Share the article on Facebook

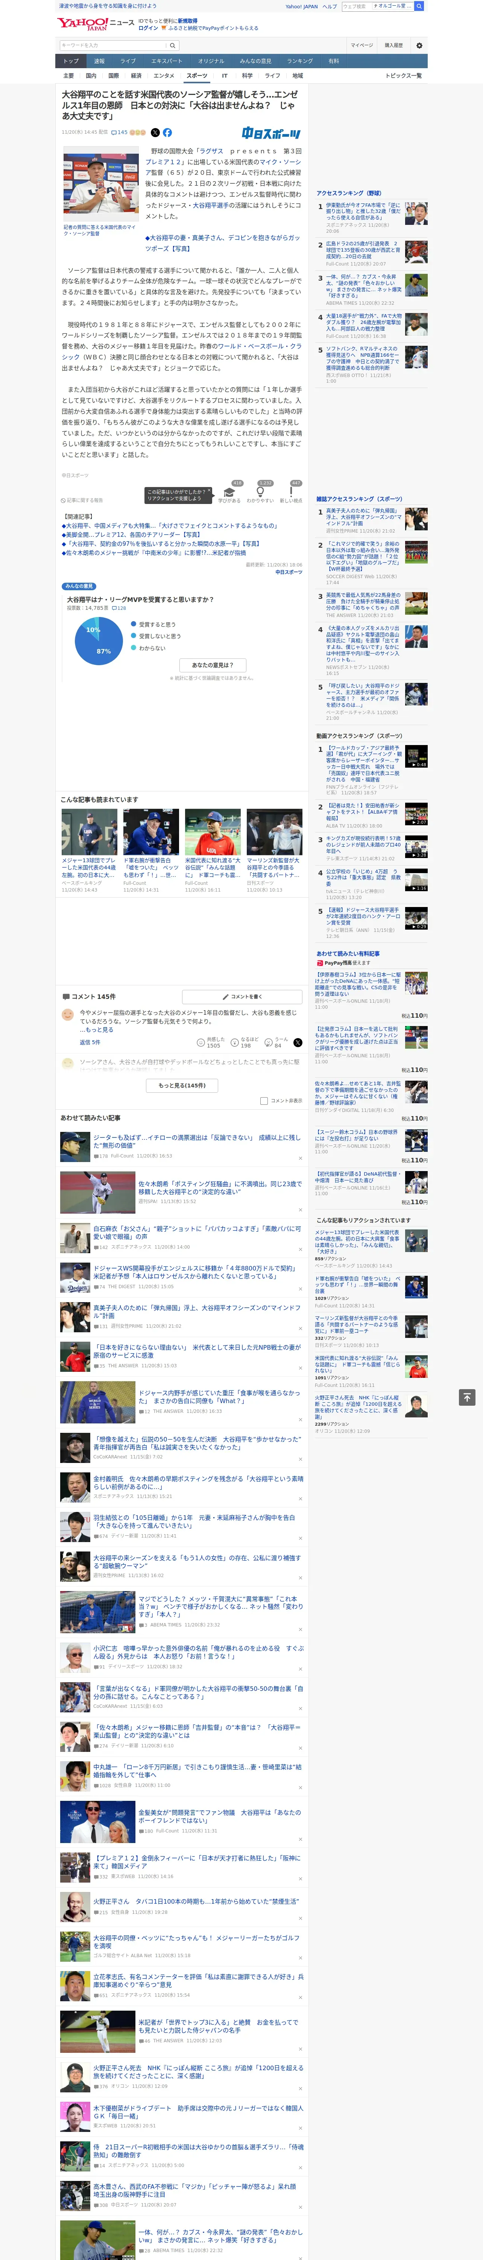coord(167,133)
